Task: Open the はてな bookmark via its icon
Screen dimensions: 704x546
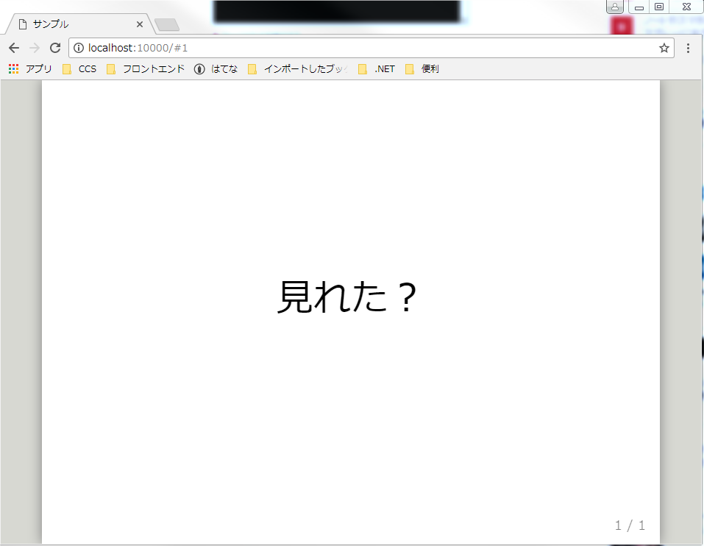Action: click(198, 68)
